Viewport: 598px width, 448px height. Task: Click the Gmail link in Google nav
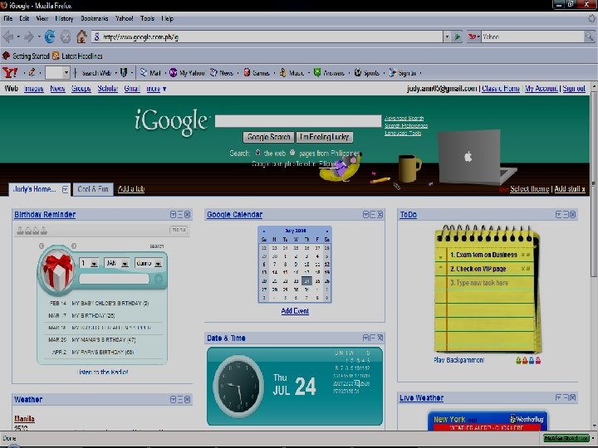(132, 89)
